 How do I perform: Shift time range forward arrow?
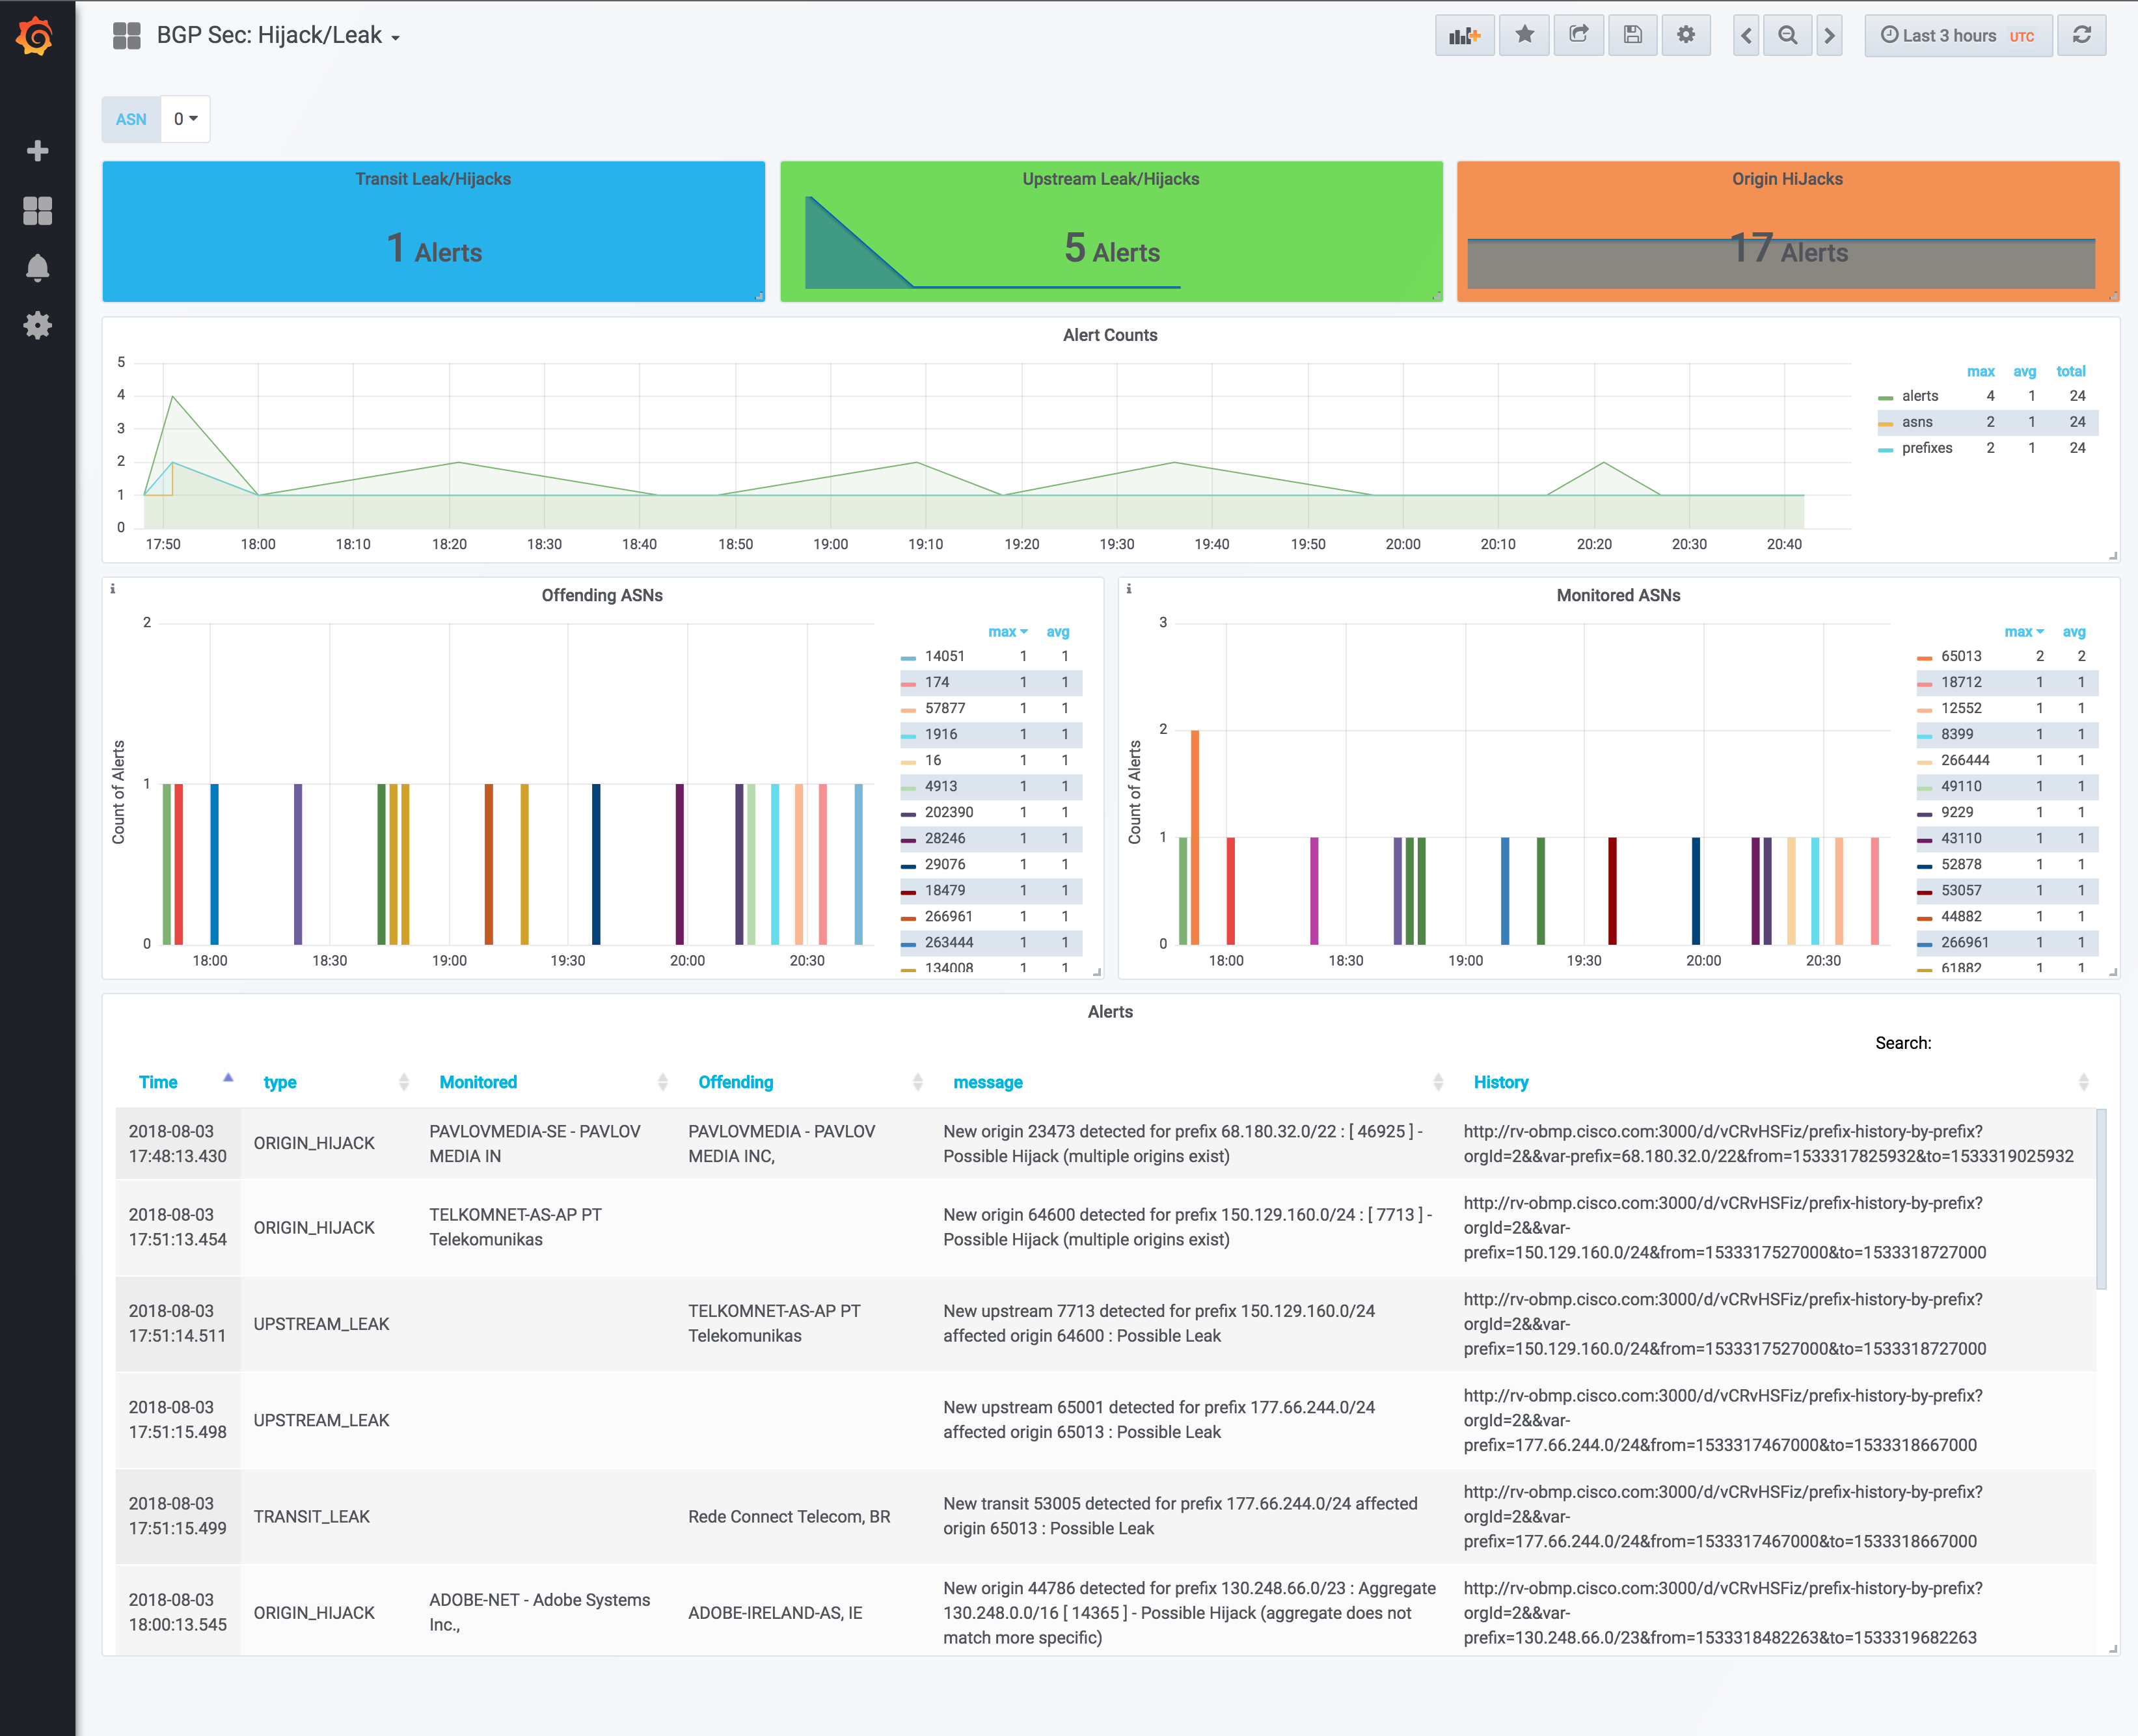tap(1829, 36)
